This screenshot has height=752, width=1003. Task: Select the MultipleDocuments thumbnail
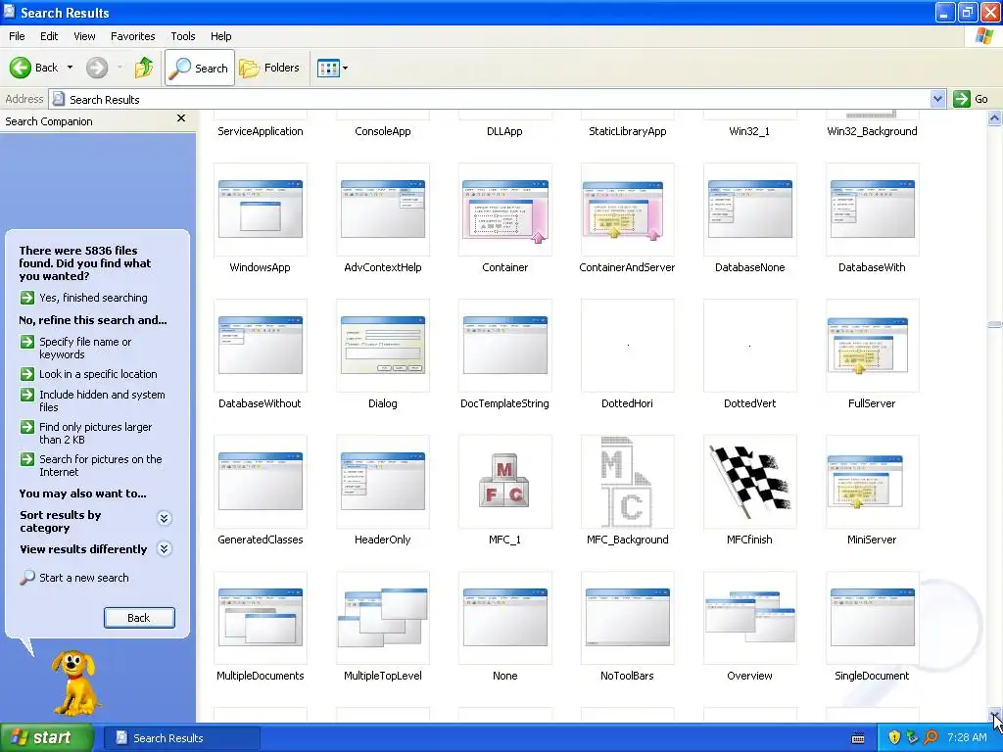pyautogui.click(x=260, y=618)
